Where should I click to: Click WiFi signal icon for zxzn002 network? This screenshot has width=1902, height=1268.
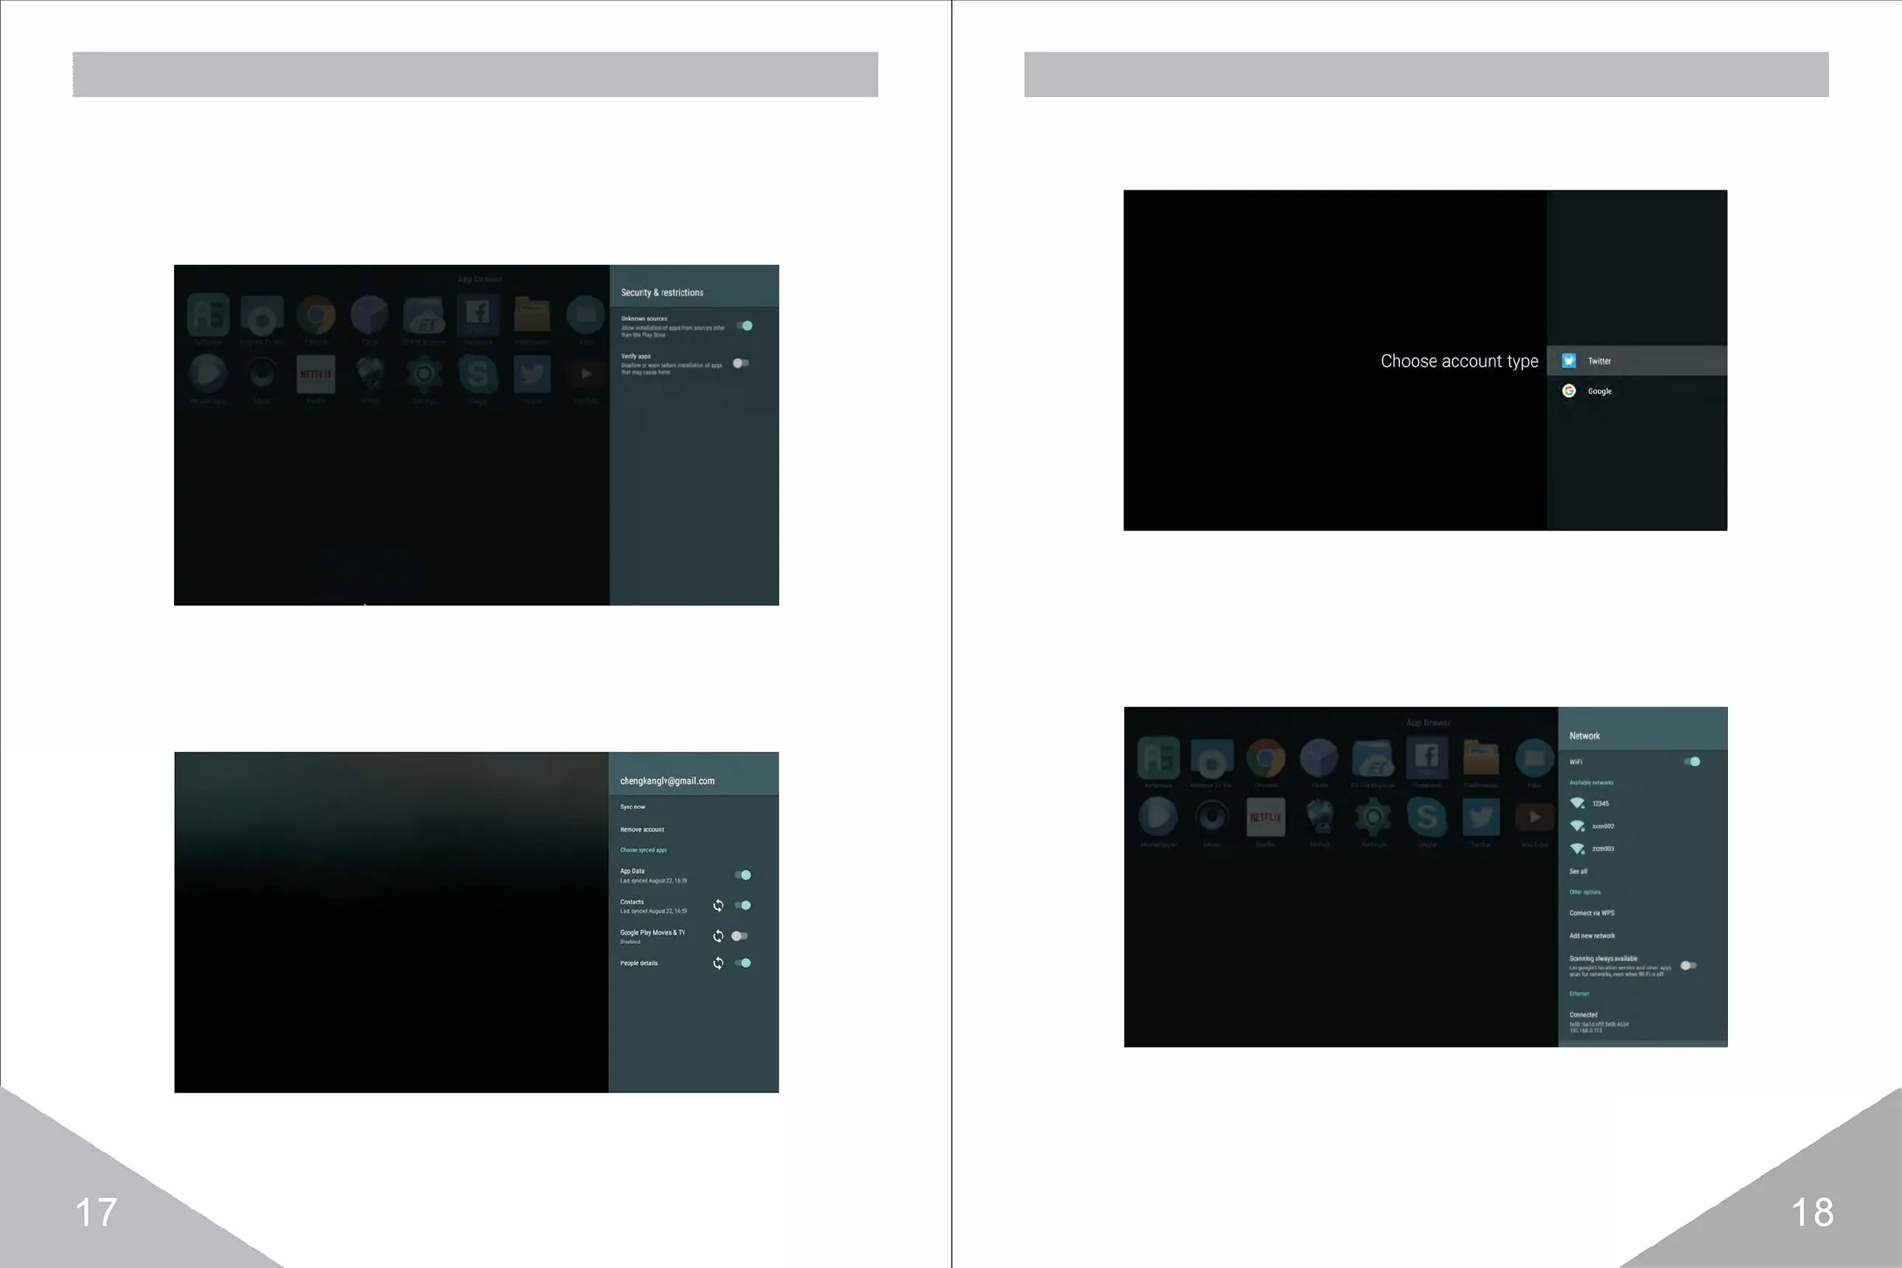coord(1577,826)
